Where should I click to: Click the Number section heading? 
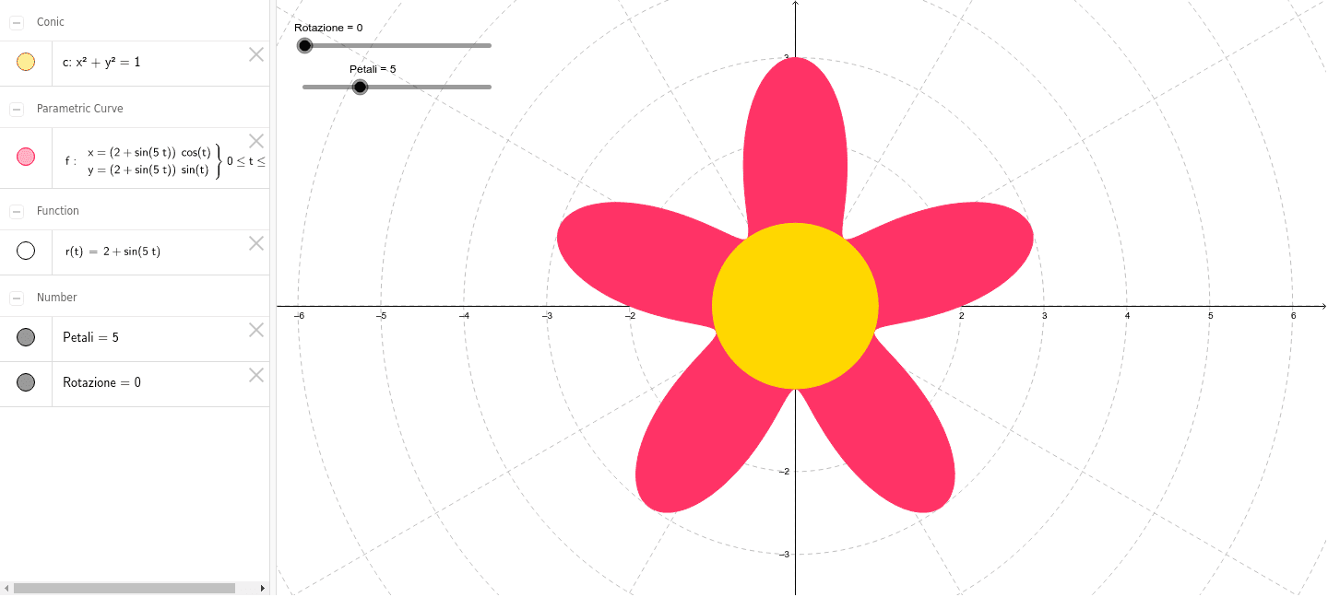(57, 298)
